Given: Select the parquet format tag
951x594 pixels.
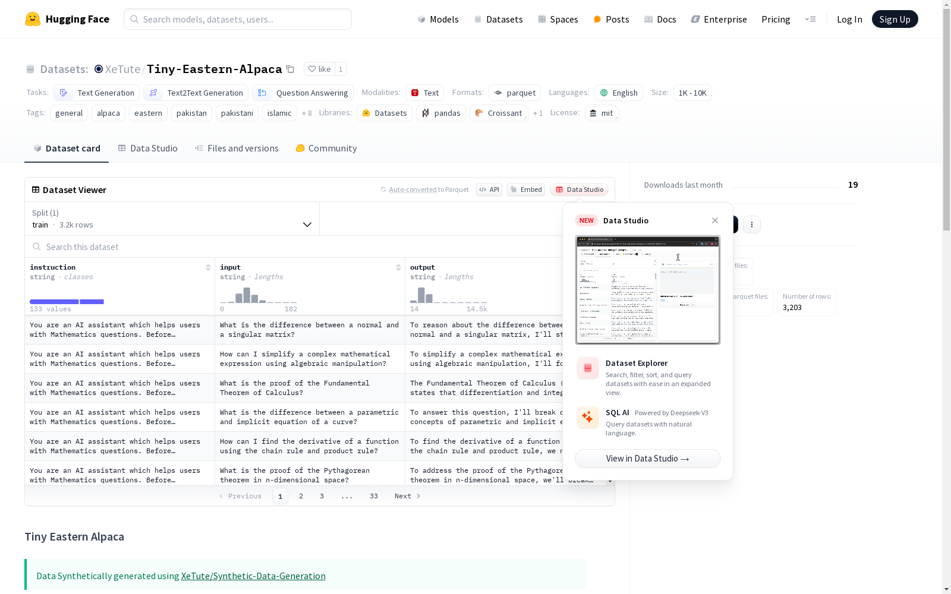Looking at the screenshot, I should 515,93.
